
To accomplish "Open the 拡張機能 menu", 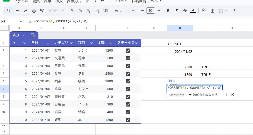I will [x=139, y=1].
